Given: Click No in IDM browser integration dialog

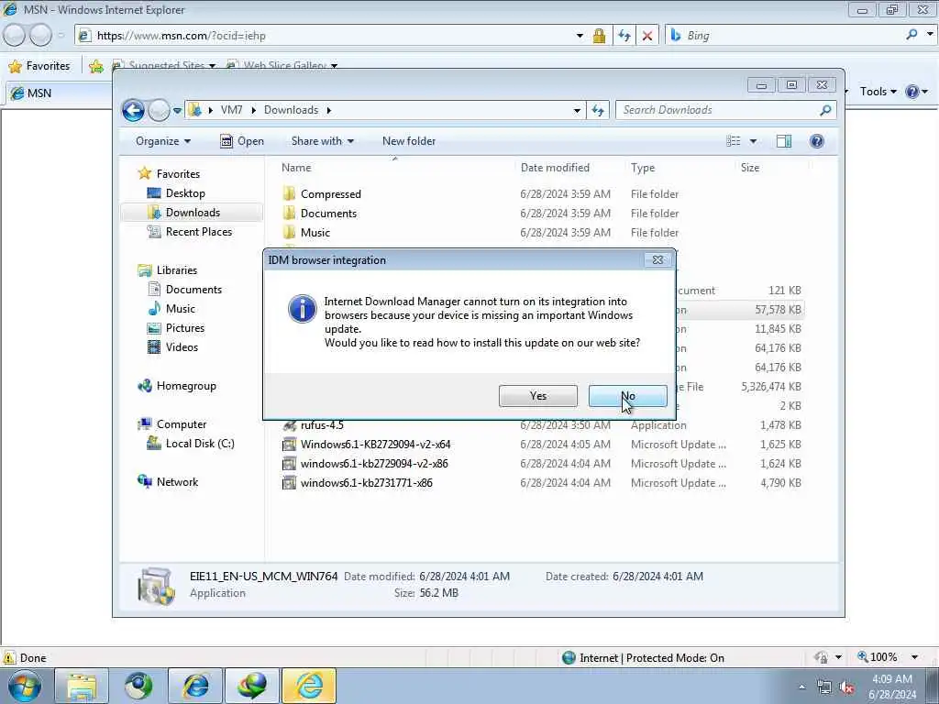Looking at the screenshot, I should pyautogui.click(x=627, y=396).
